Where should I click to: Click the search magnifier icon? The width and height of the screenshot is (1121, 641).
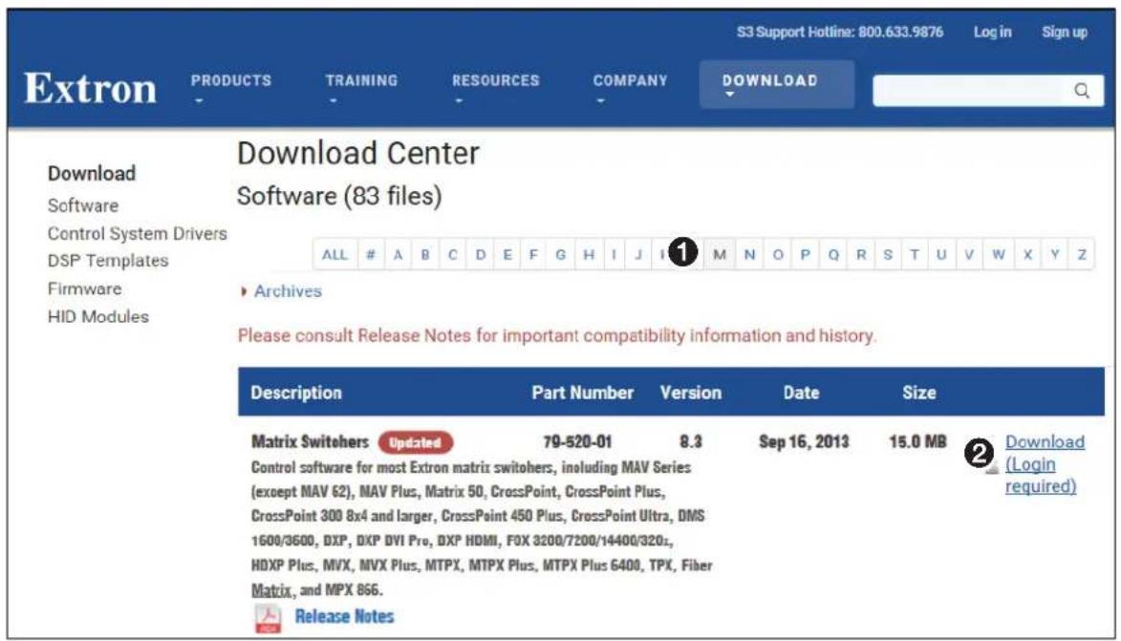click(1082, 91)
